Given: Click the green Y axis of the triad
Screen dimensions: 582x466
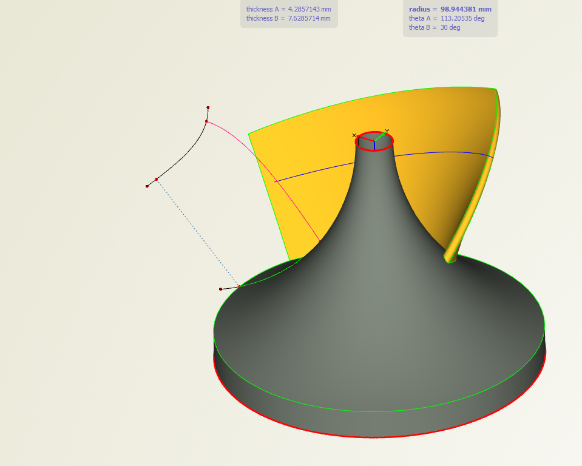Looking at the screenshot, I should coord(380,137).
